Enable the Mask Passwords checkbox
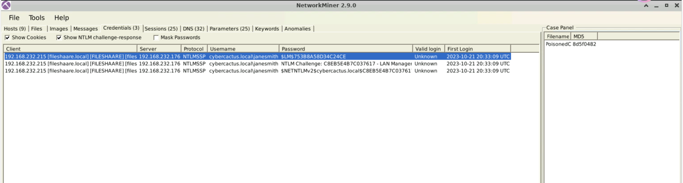Viewport: 683px width, 183px height. click(156, 38)
